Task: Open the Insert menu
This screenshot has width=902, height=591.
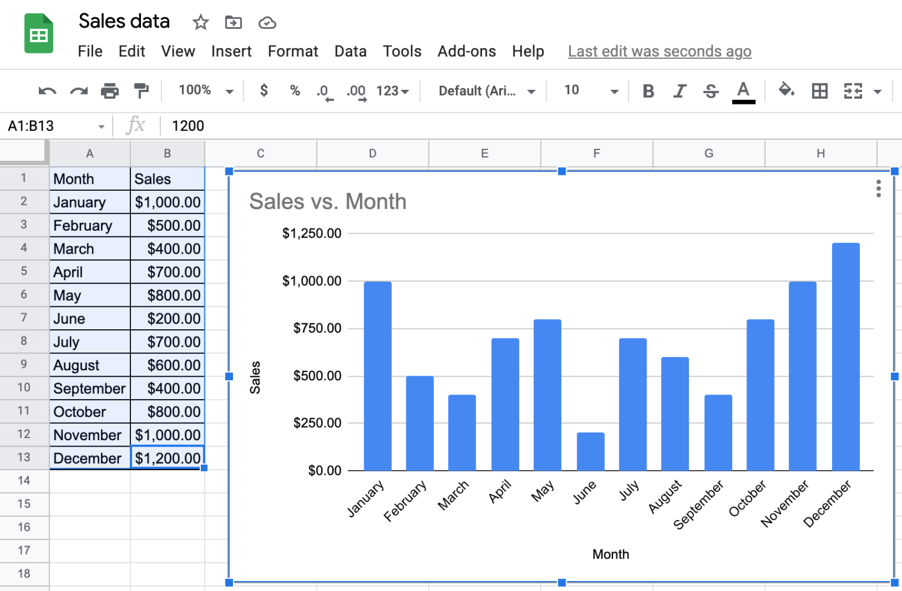Action: tap(231, 51)
